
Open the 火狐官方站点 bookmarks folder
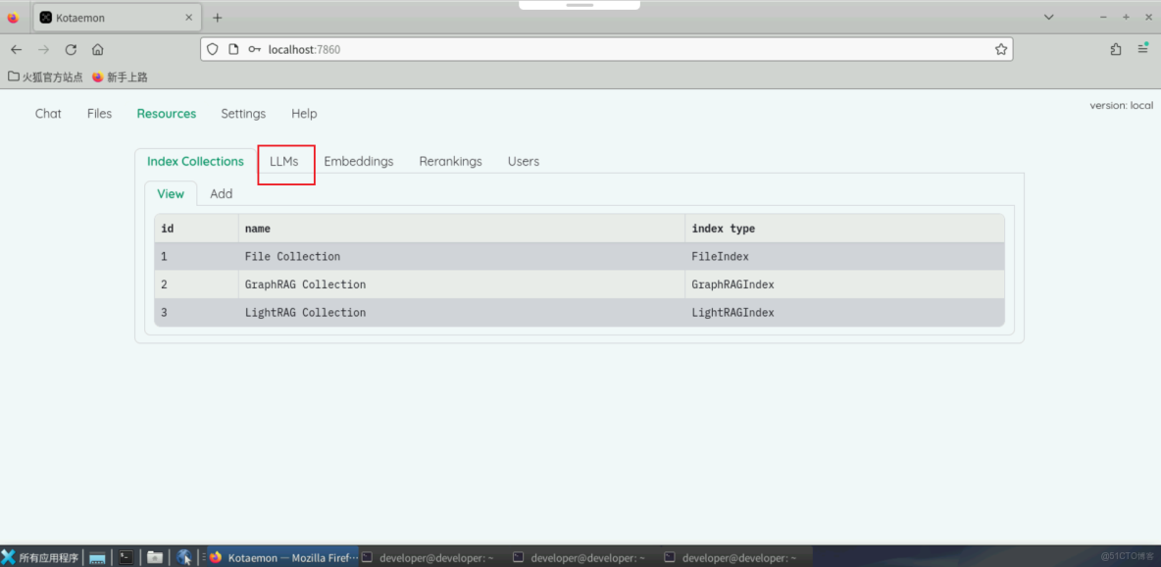coord(45,77)
